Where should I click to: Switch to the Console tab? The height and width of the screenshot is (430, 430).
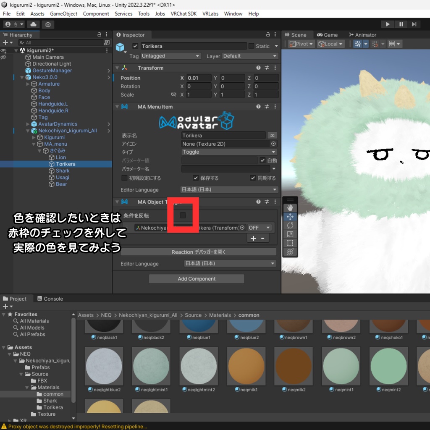coord(50,299)
